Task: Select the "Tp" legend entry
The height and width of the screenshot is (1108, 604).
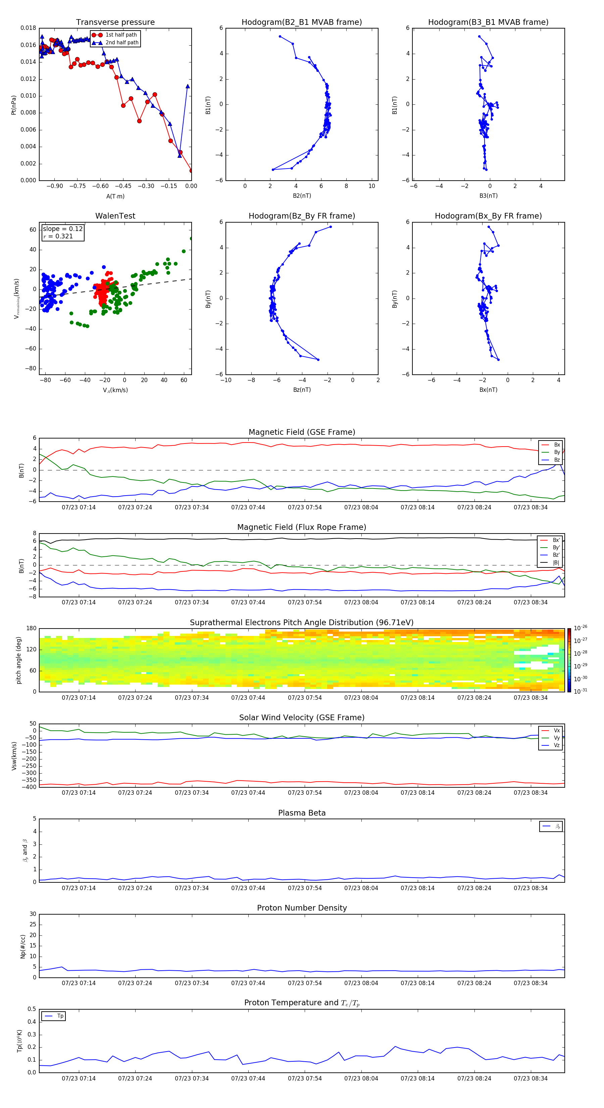Action: click(x=53, y=1016)
